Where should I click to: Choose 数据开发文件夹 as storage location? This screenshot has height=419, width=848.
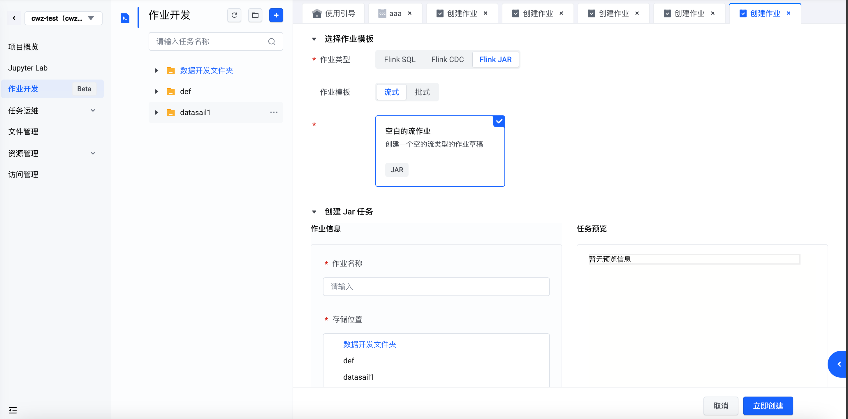tap(369, 344)
